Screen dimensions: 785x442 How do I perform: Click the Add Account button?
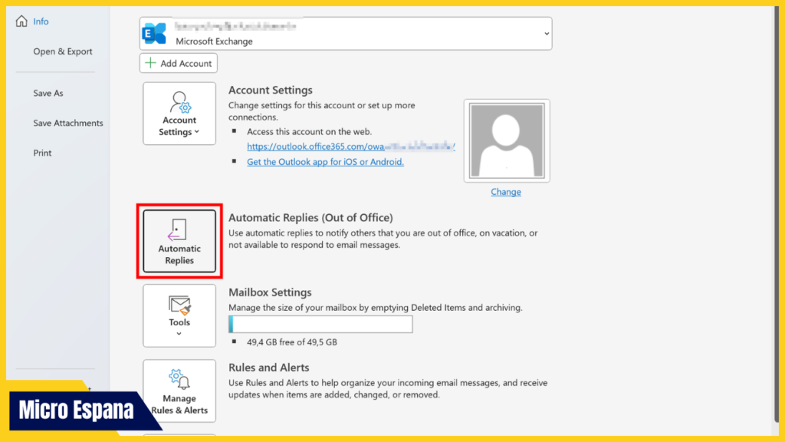point(178,63)
